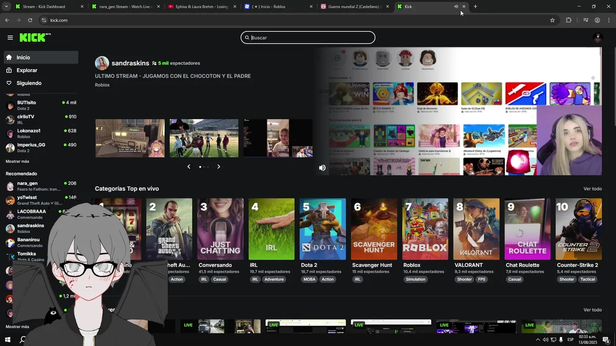Click Ver todo for Categorías Top en vivo
The height and width of the screenshot is (346, 616).
[x=592, y=189]
